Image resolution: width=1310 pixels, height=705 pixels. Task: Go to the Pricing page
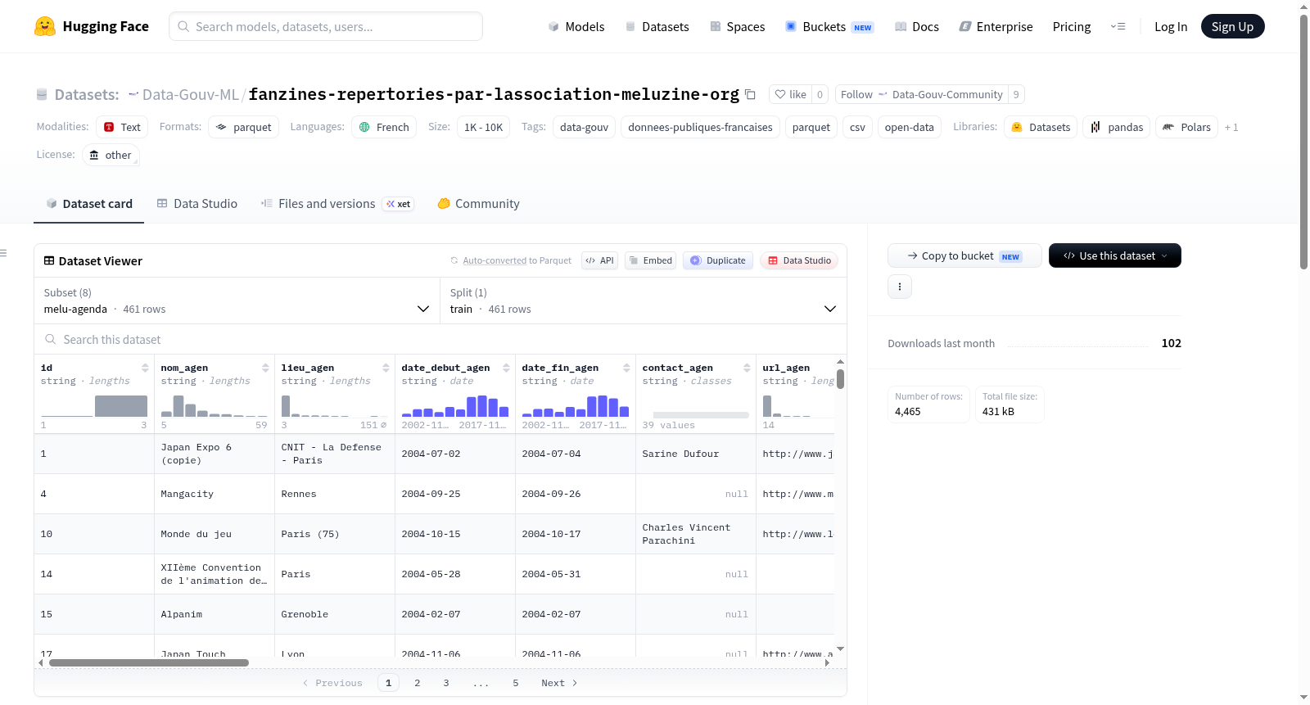tap(1072, 27)
